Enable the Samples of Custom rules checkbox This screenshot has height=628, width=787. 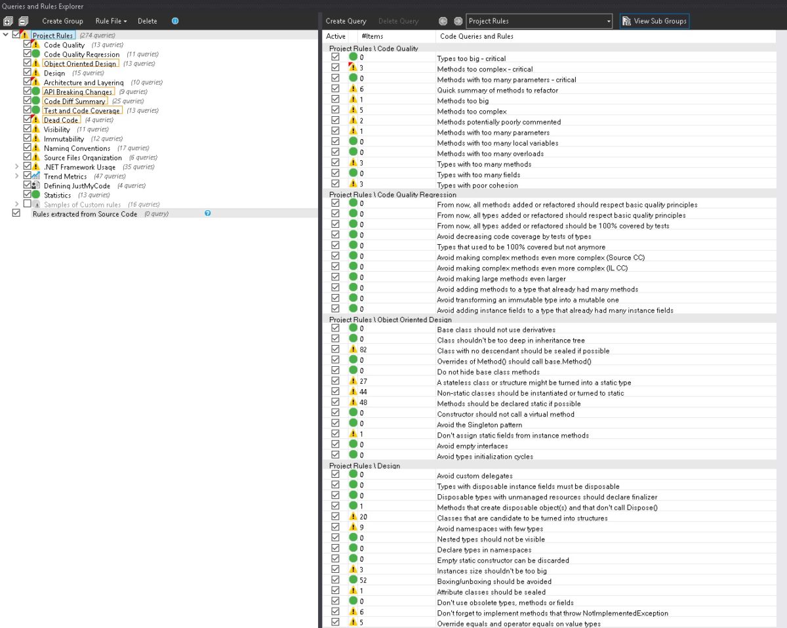(x=26, y=204)
